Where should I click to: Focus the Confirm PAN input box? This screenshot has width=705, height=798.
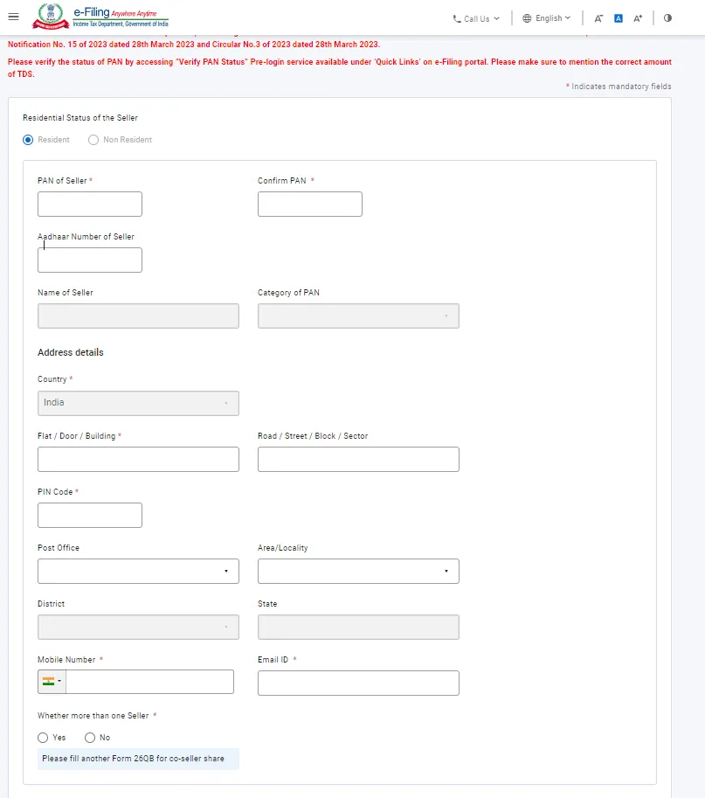coord(310,205)
